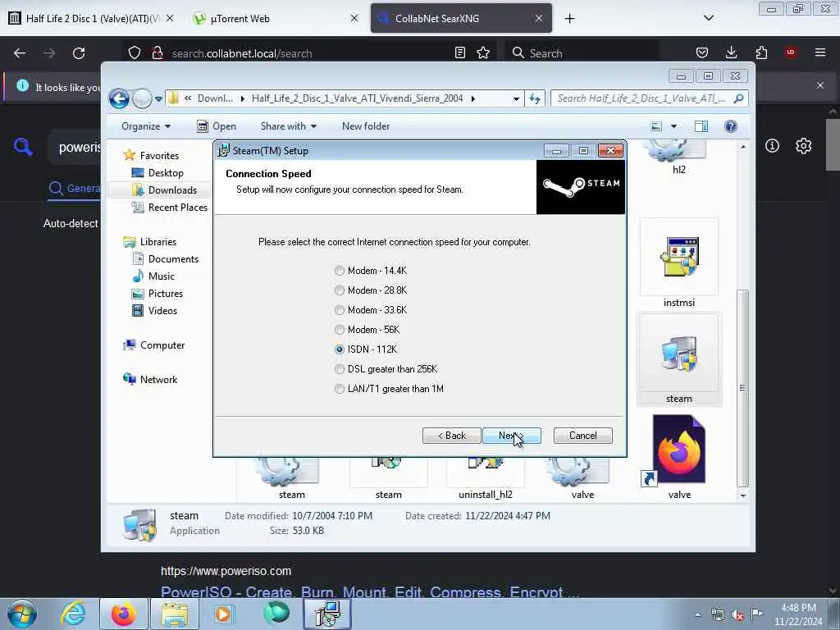Screen dimensions: 840x630
Task: Click Next in Steam Setup
Action: tap(512, 436)
